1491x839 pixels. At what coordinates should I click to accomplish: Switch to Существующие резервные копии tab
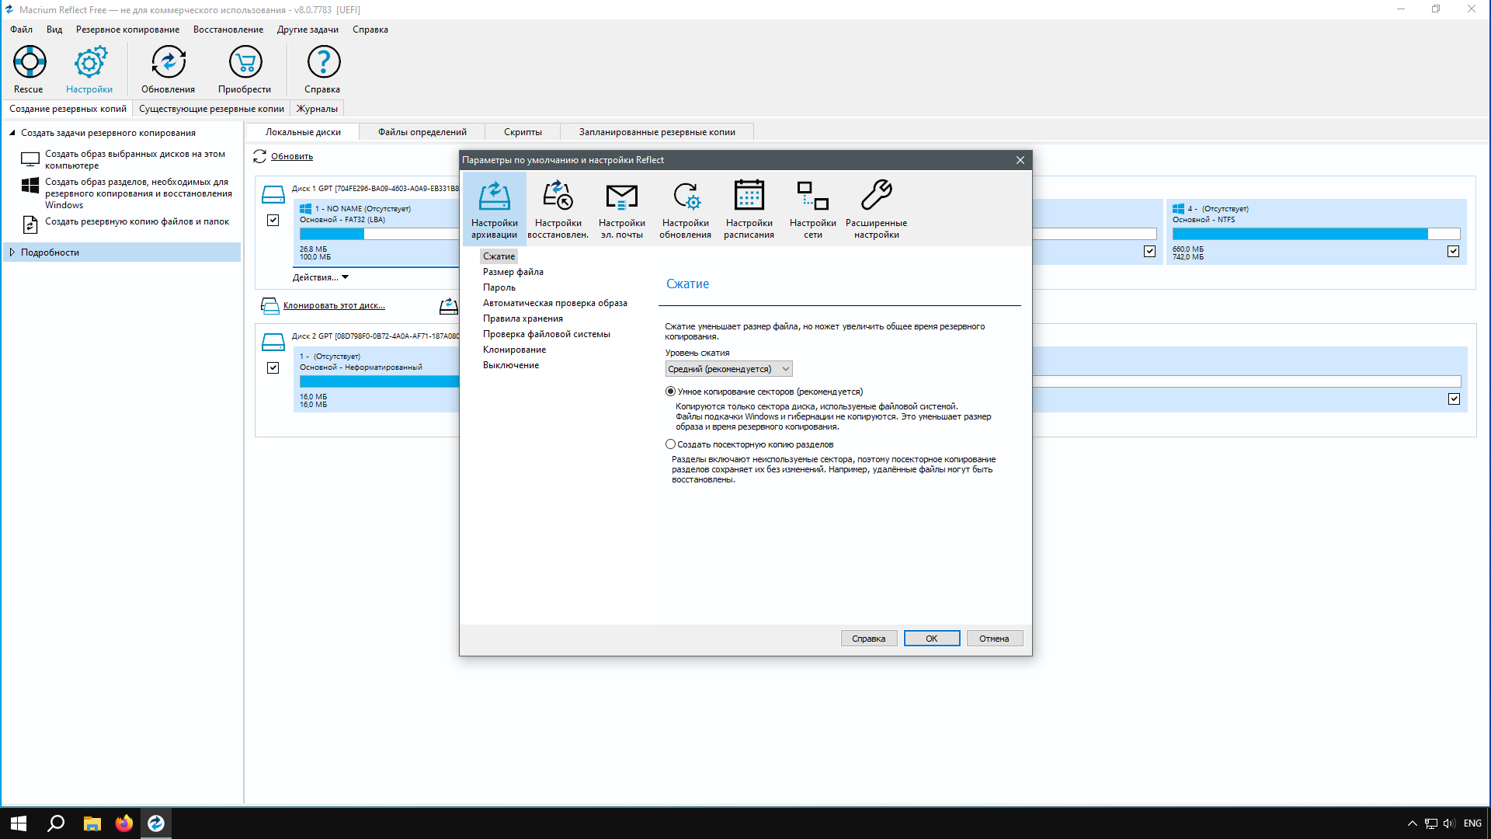211,109
